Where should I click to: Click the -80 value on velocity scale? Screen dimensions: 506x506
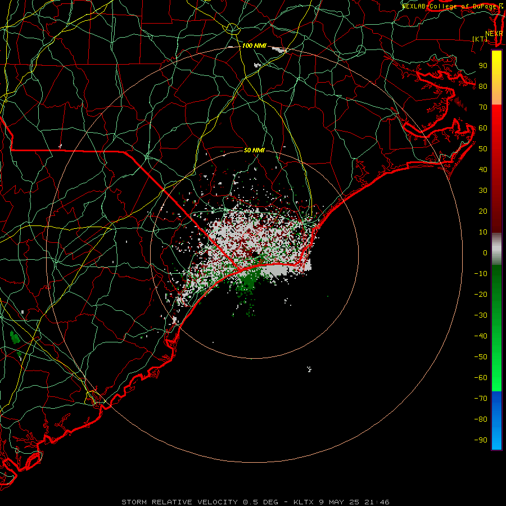[481, 419]
